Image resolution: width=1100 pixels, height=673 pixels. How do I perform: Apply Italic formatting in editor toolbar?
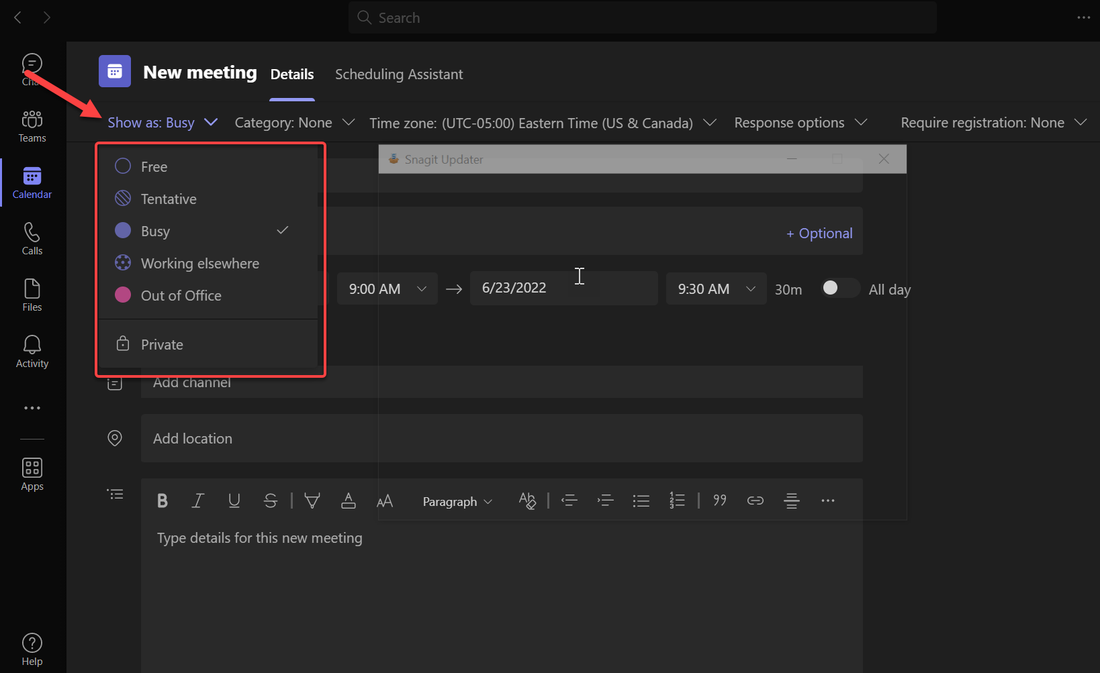pyautogui.click(x=198, y=501)
